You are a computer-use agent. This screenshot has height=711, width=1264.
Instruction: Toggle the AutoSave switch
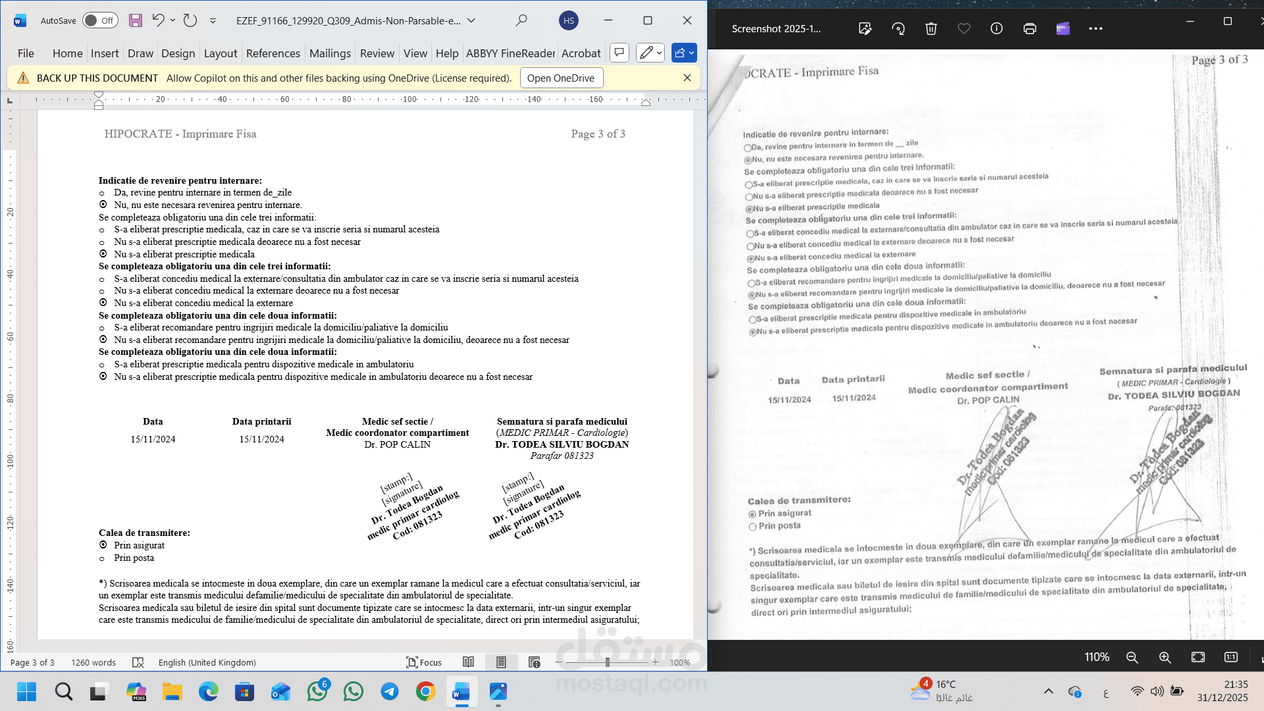pos(100,20)
